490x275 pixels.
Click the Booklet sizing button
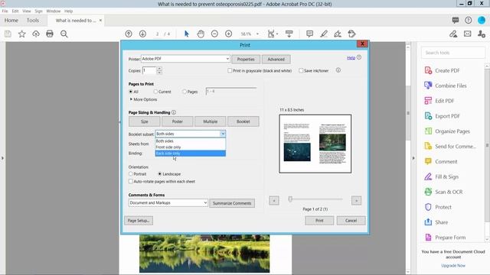point(243,121)
